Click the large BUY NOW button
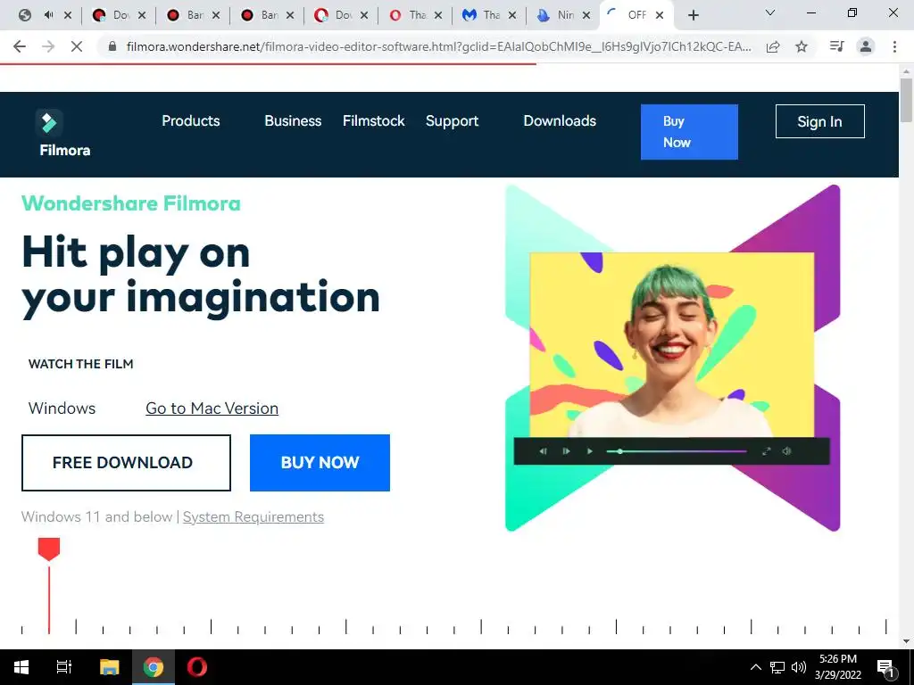Screen dimensions: 914x685 click(x=320, y=463)
